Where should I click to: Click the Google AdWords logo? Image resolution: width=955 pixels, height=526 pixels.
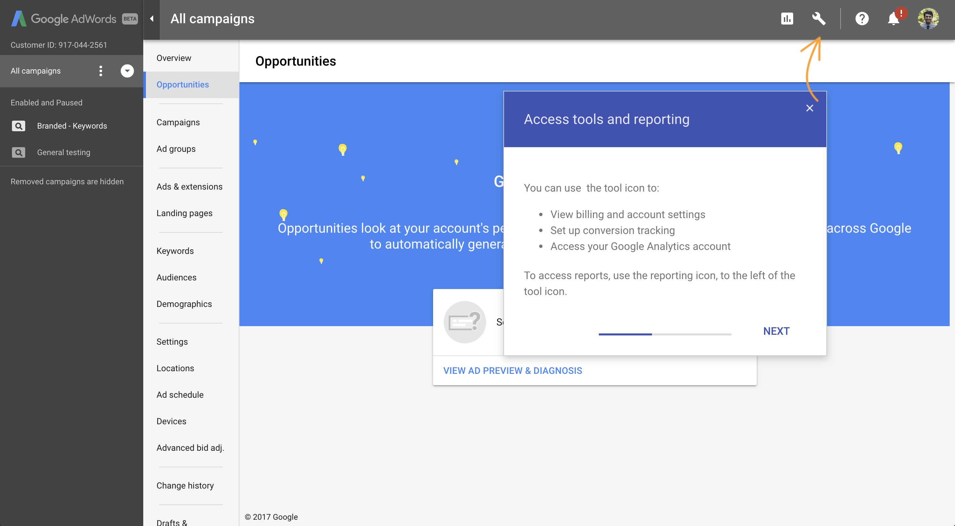click(x=64, y=19)
